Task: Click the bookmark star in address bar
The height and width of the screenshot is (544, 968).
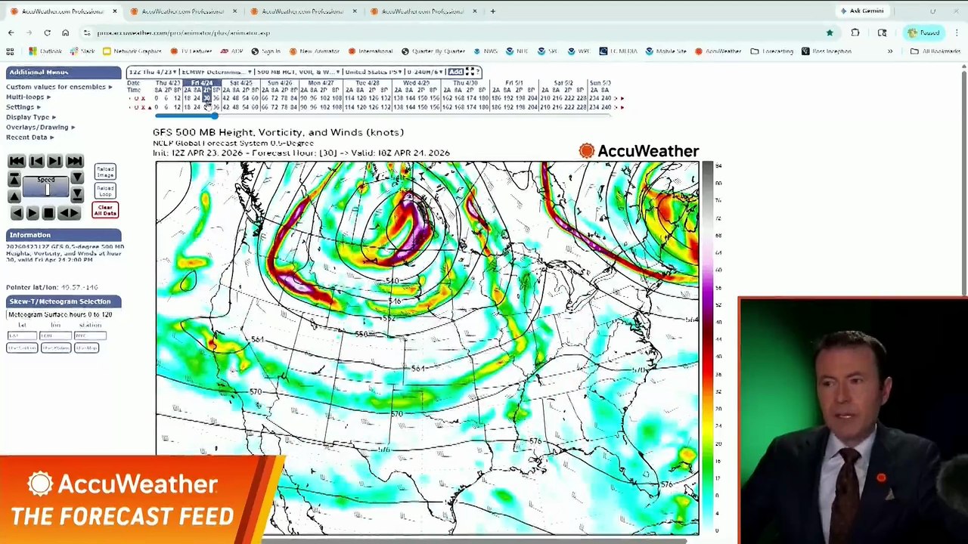Action: click(830, 32)
